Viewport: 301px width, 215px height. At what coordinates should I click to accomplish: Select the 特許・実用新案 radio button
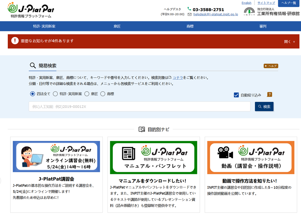[55, 94]
